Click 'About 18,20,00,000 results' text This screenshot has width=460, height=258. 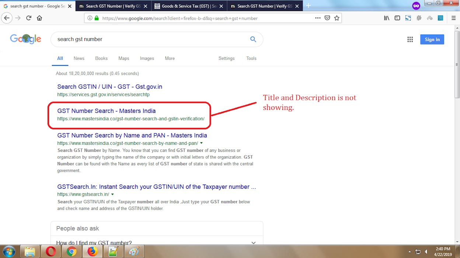(97, 74)
